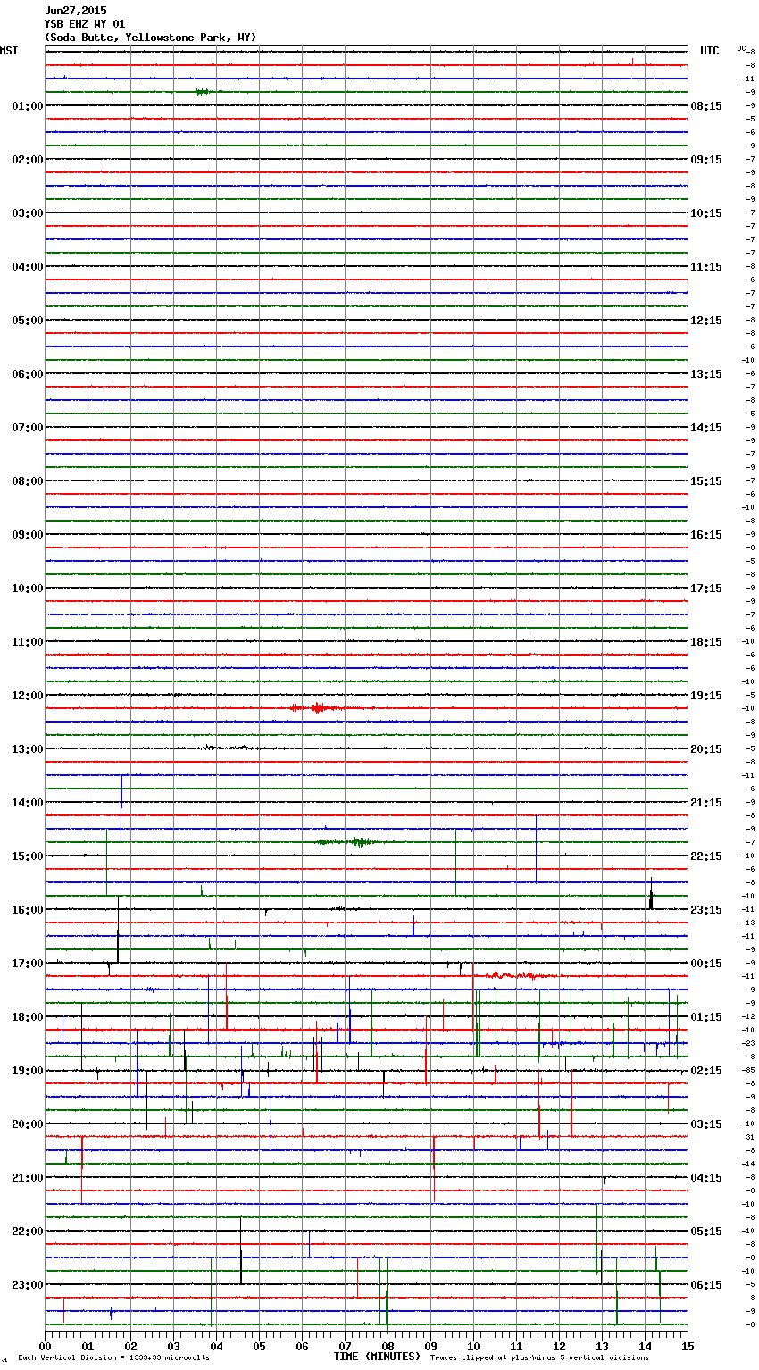Click the "UTC" time zone header

[710, 51]
